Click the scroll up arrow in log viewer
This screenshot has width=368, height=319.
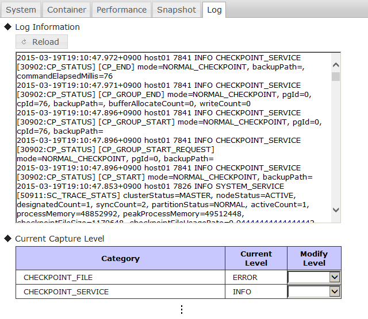[336, 59]
